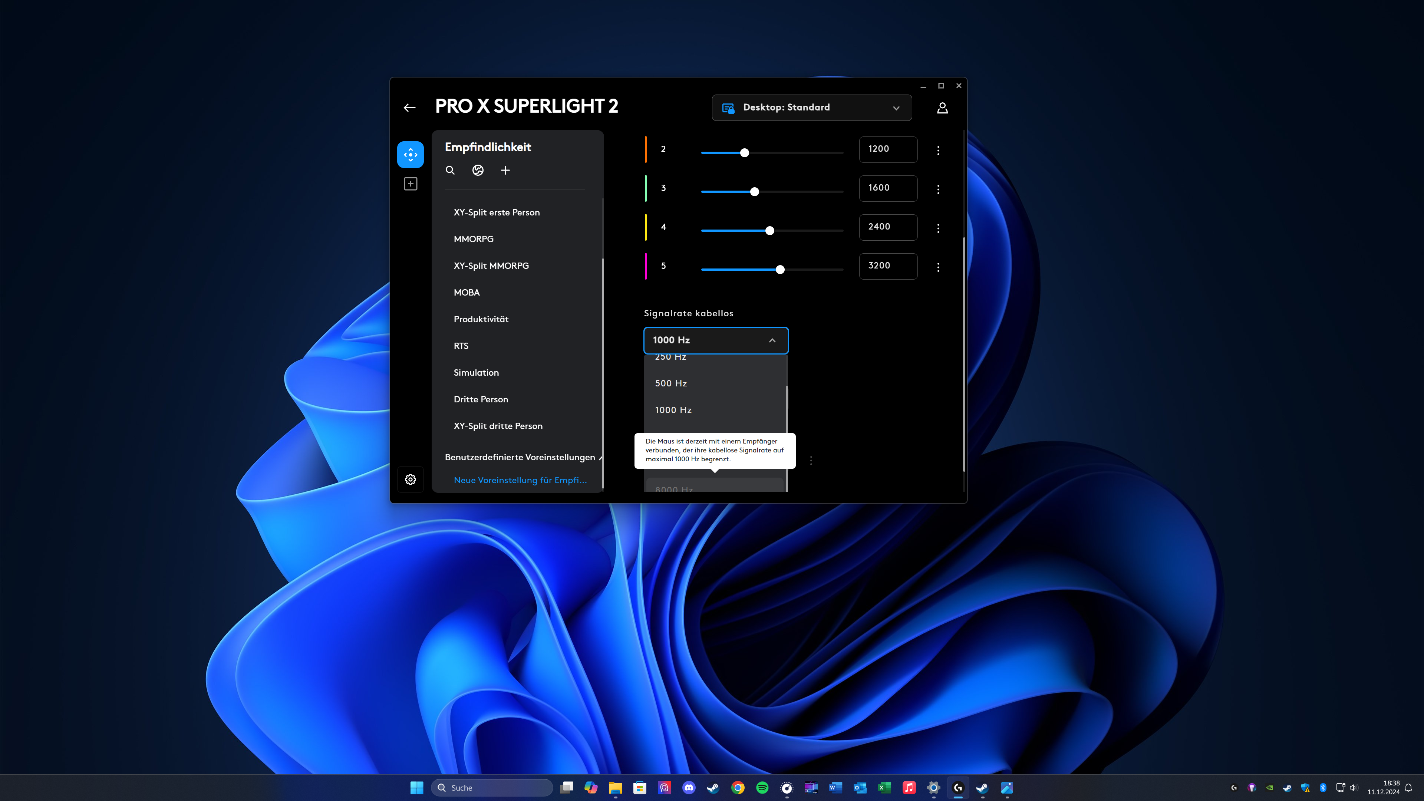Click the back arrow icon
Image resolution: width=1424 pixels, height=801 pixels.
[409, 108]
